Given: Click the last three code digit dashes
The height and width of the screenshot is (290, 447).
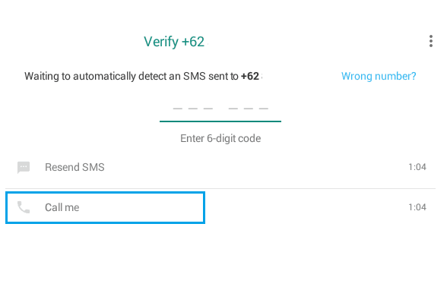Looking at the screenshot, I should click(249, 109).
